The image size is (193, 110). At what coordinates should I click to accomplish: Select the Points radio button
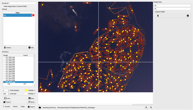pyautogui.click(x=12, y=106)
